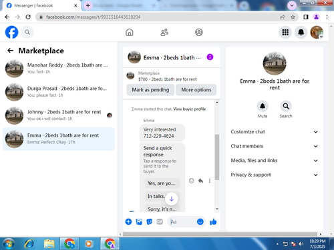Click the chat vertical scrollbar thumb
Viewport: 334px width, 250px height.
pos(217,157)
